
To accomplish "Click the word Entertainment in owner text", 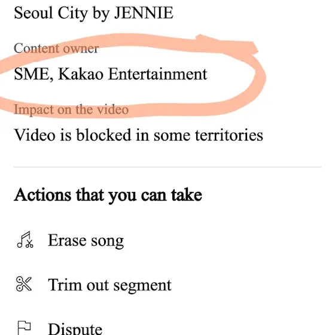I will pos(158,74).
